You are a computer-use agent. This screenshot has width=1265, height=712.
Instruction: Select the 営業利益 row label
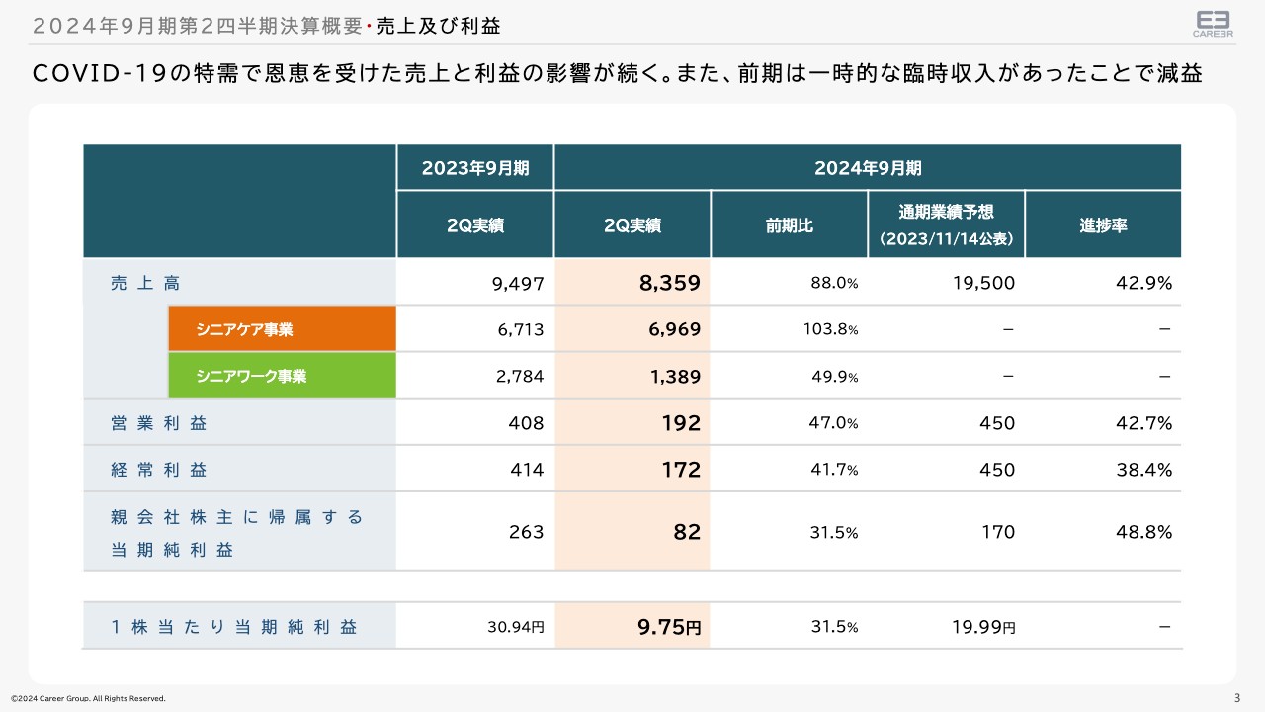pyautogui.click(x=158, y=423)
